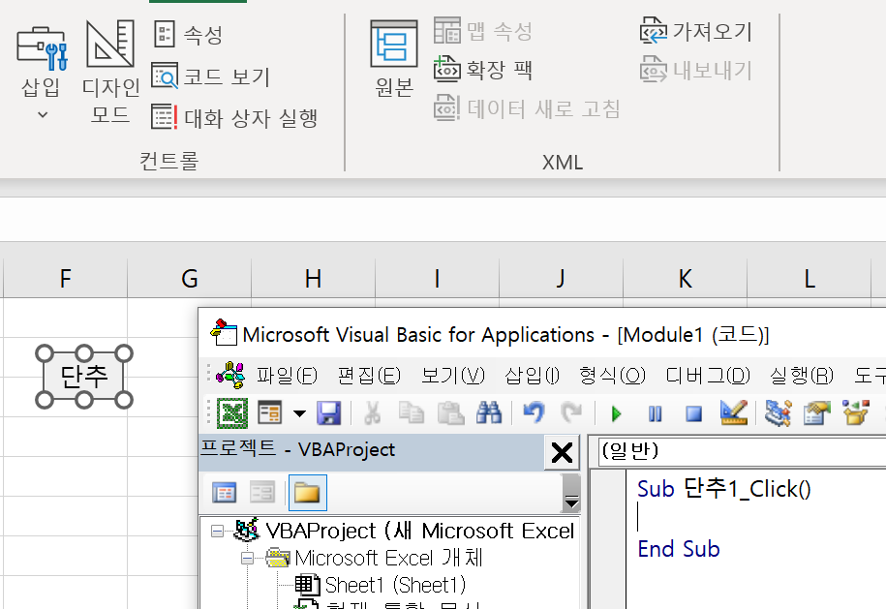Toggle Folders icon in project pane
This screenshot has width=886, height=609.
307,493
